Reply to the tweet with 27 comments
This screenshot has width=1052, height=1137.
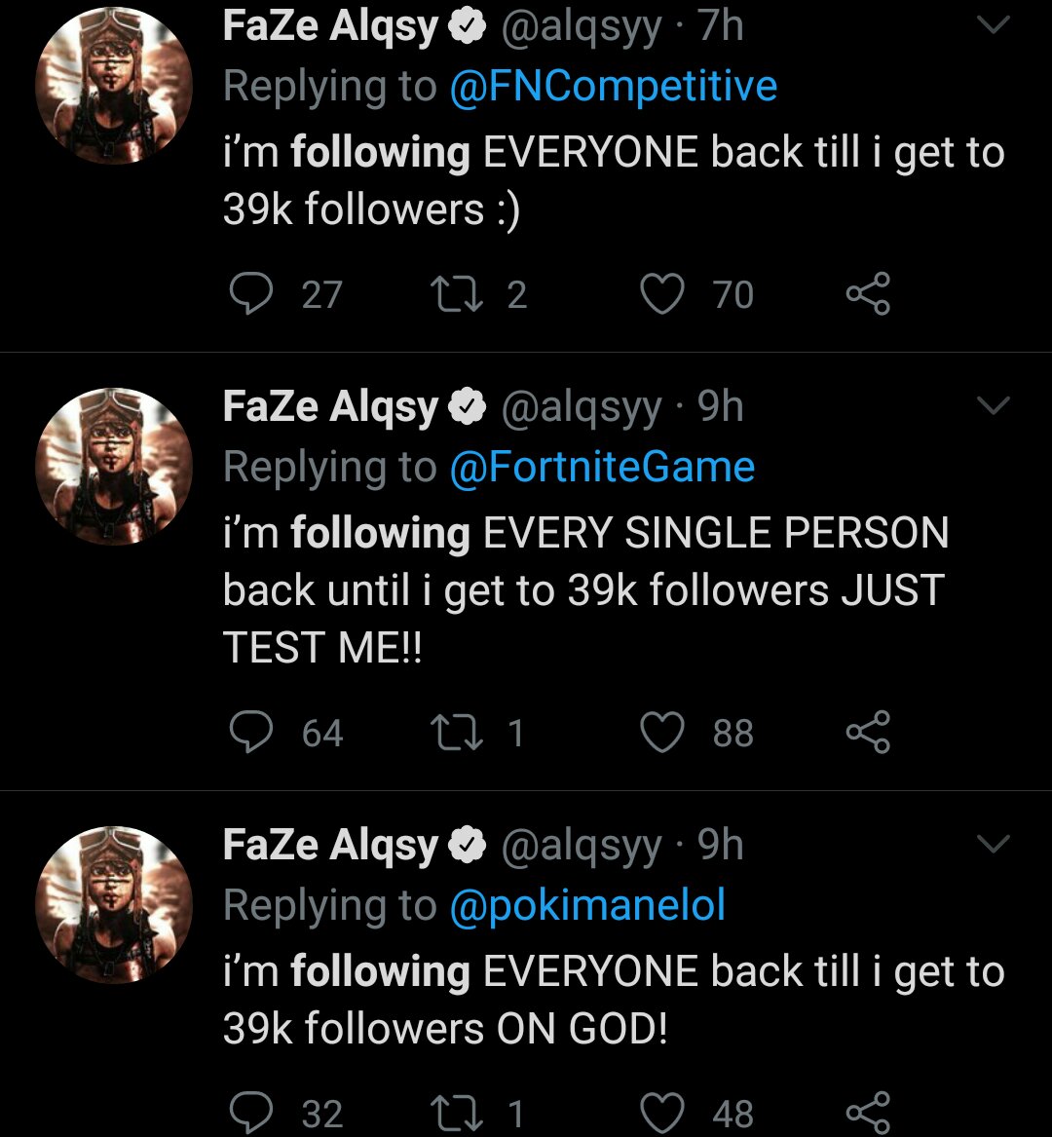pyautogui.click(x=250, y=294)
